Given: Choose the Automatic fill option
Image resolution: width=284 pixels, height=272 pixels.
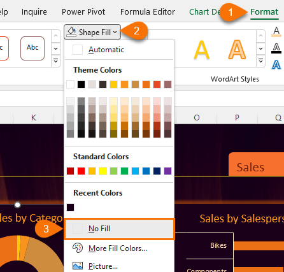Looking at the screenshot, I should (x=119, y=50).
